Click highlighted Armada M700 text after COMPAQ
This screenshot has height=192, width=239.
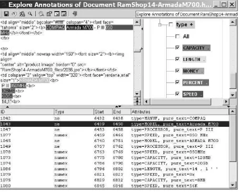click(x=80, y=27)
